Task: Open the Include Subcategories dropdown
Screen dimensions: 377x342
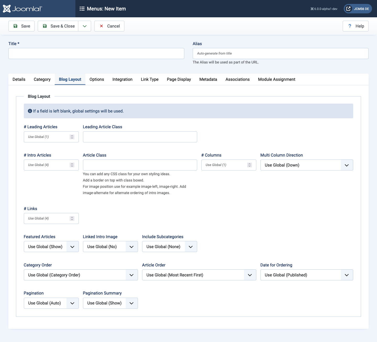Action: click(170, 247)
